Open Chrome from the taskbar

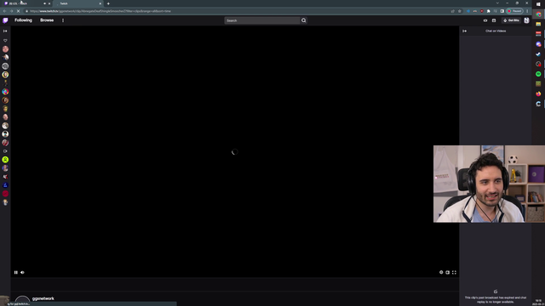pos(538,14)
